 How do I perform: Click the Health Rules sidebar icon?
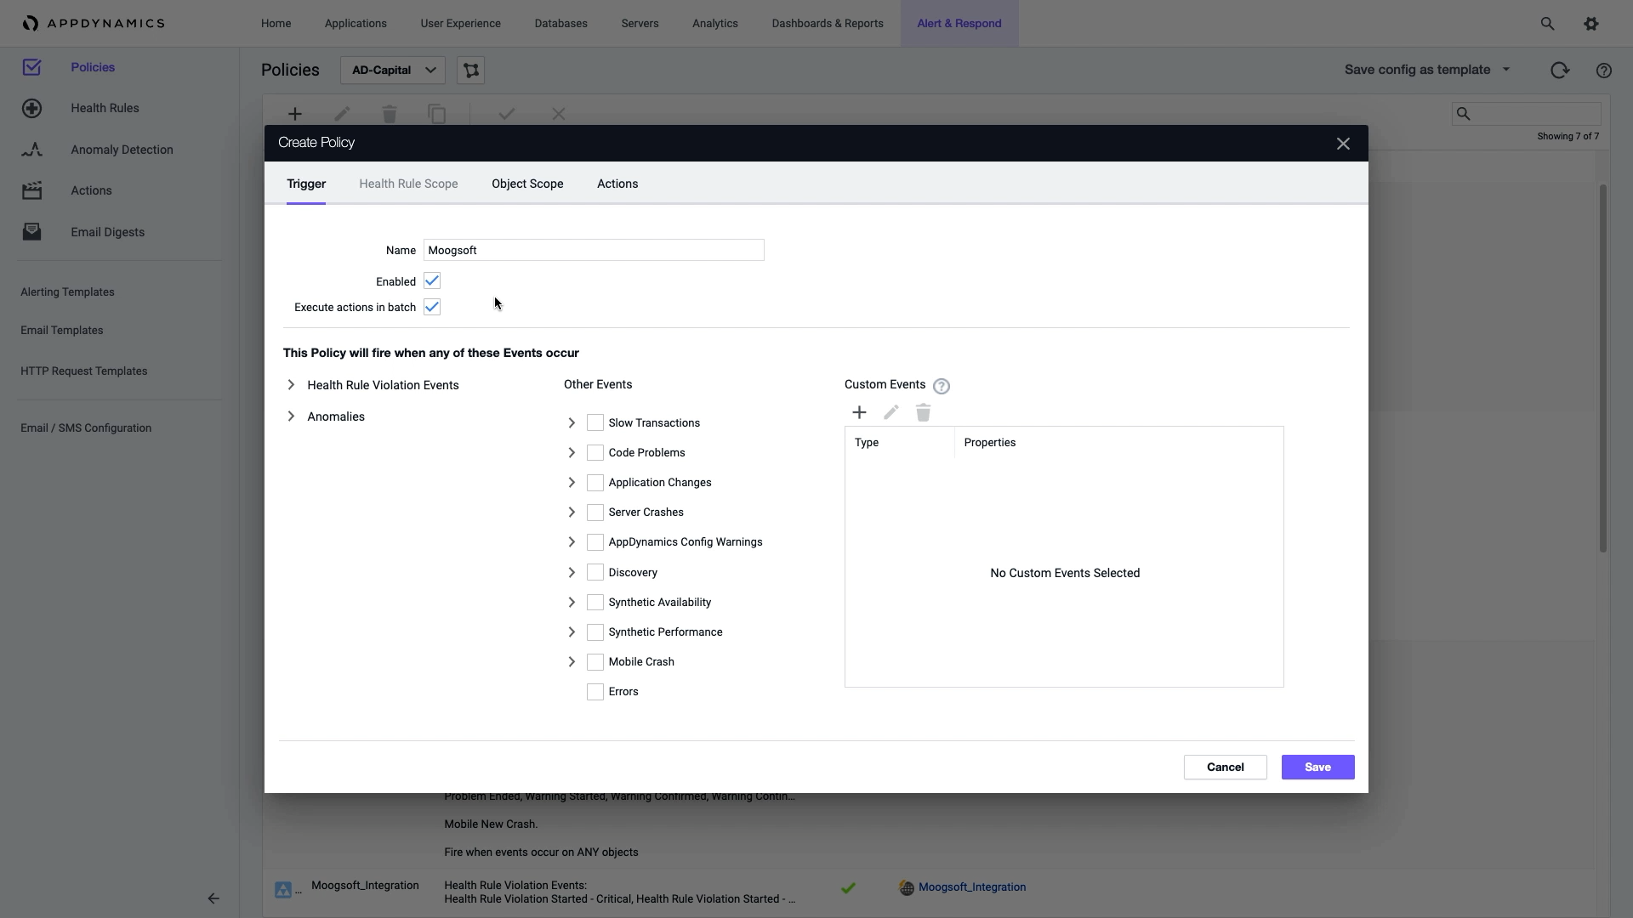[31, 108]
